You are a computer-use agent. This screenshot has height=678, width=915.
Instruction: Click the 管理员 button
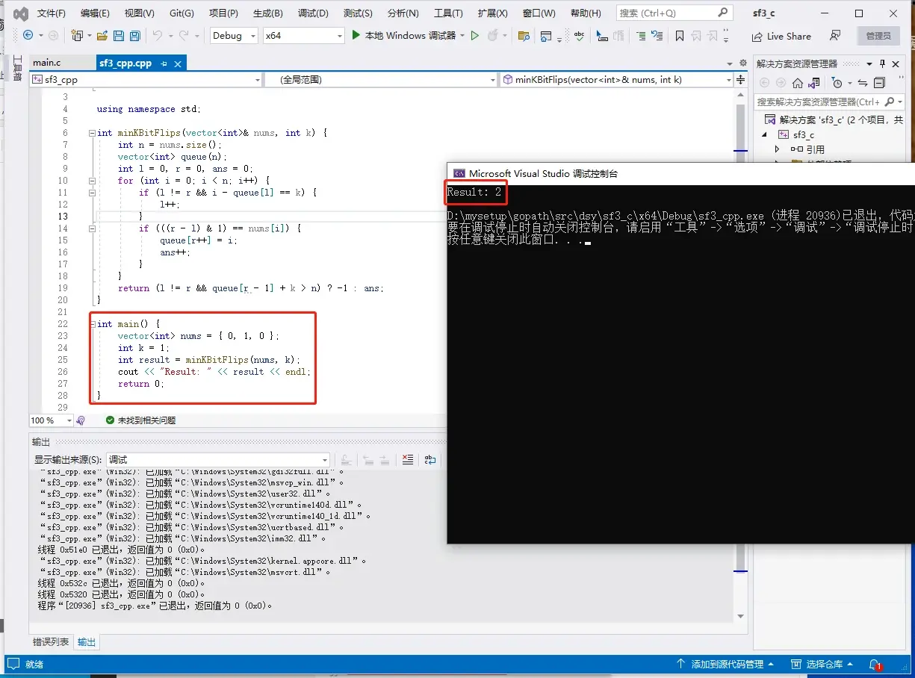(x=878, y=36)
